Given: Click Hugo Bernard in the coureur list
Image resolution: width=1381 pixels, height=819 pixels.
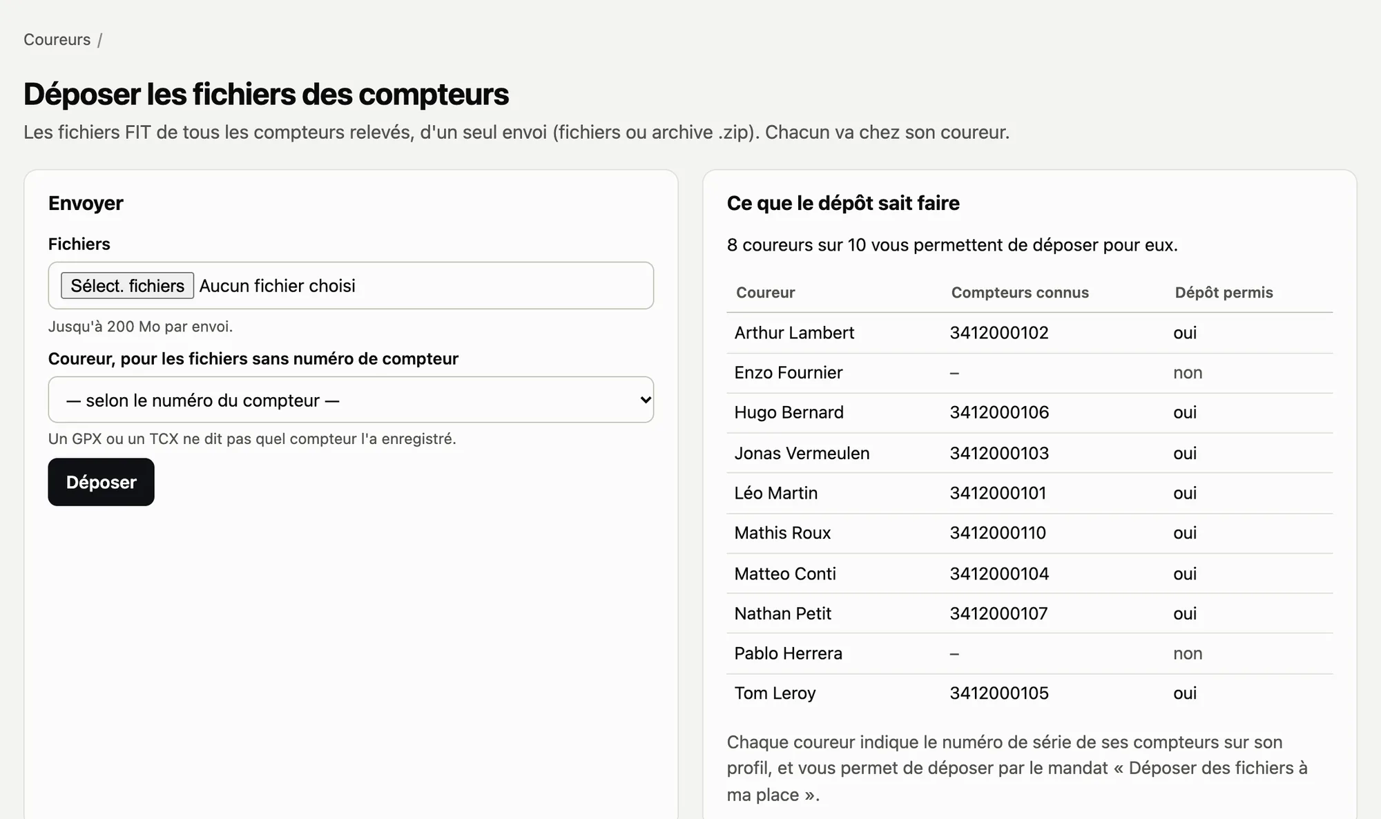Looking at the screenshot, I should click(789, 412).
